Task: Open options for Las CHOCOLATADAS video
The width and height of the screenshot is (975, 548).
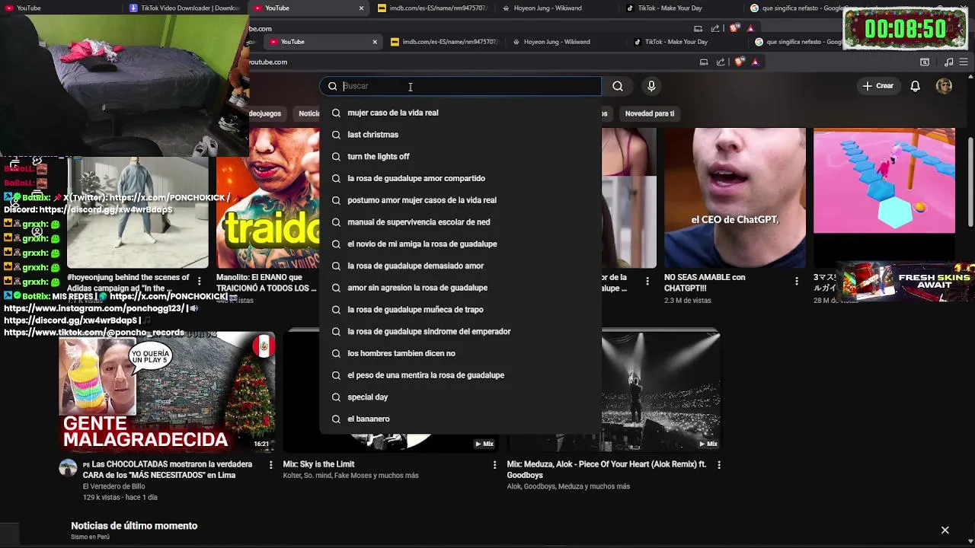Action: 270,464
